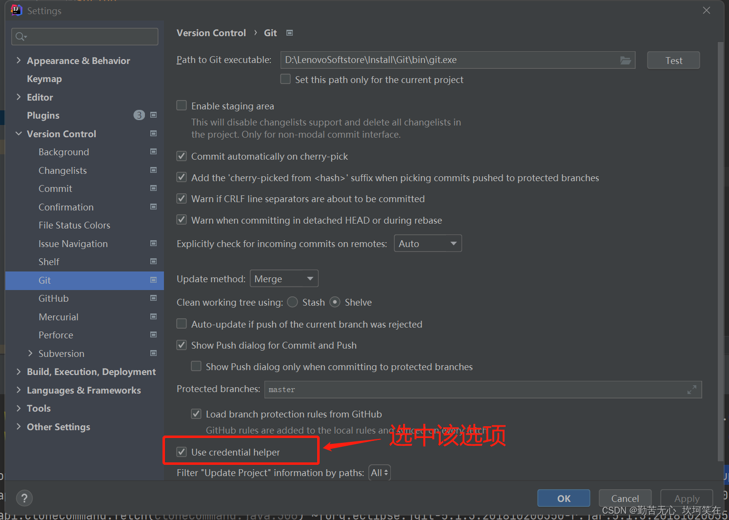The width and height of the screenshot is (729, 520).
Task: Click the Test button for Git executable
Action: [x=673, y=60]
